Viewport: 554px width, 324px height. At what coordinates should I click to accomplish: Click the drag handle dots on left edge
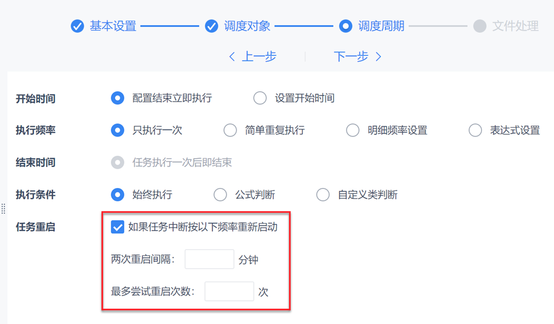pos(3,208)
